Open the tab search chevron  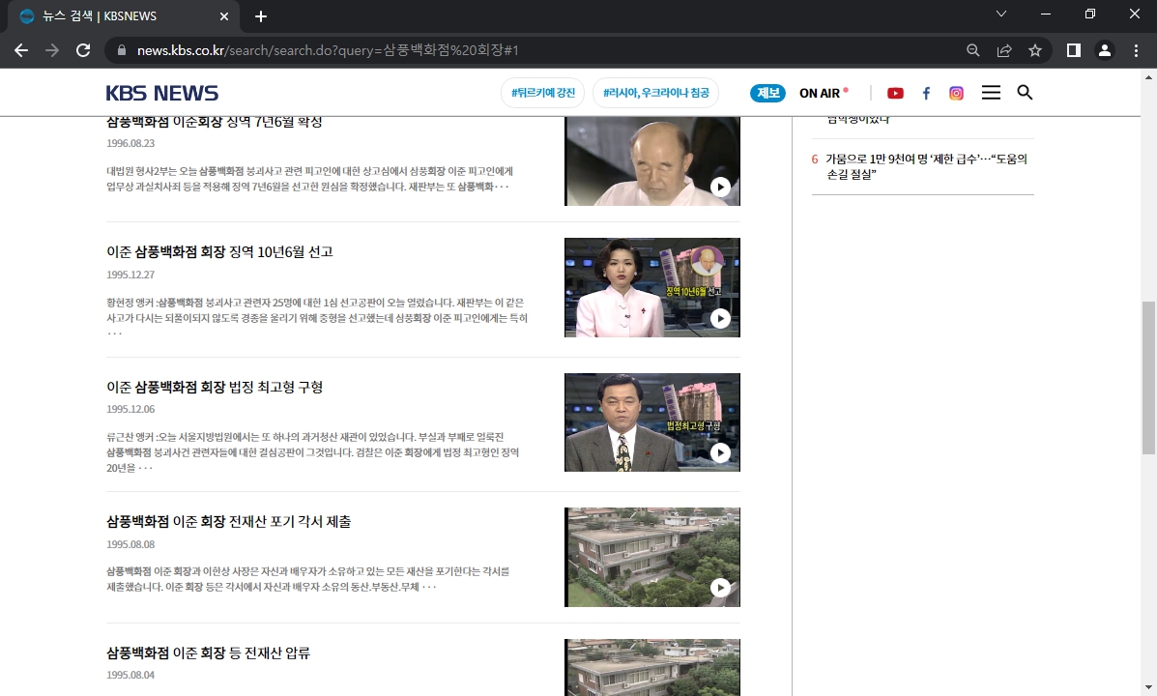point(1001,14)
